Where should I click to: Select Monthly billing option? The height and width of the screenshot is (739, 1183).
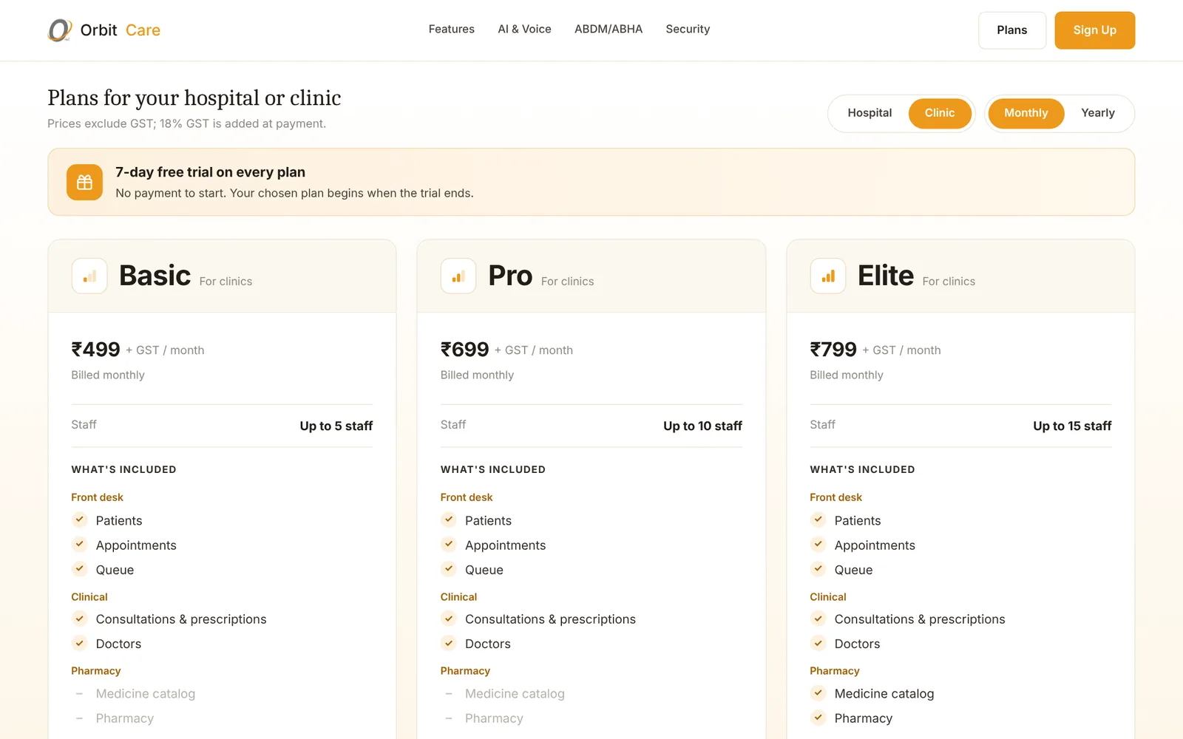1026,113
